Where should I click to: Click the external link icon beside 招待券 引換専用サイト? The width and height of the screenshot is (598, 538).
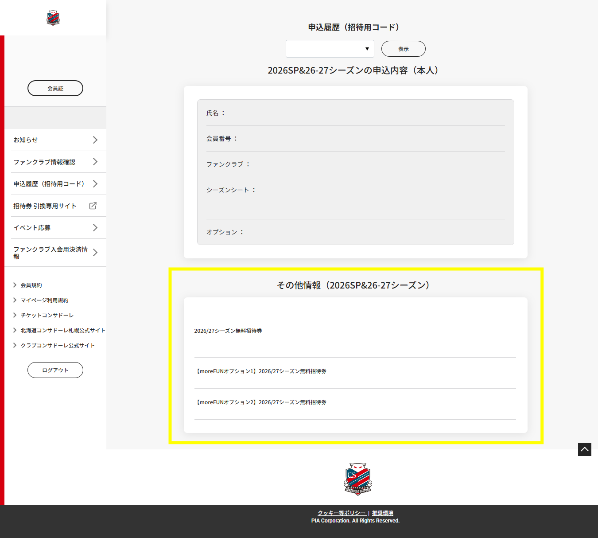click(93, 206)
